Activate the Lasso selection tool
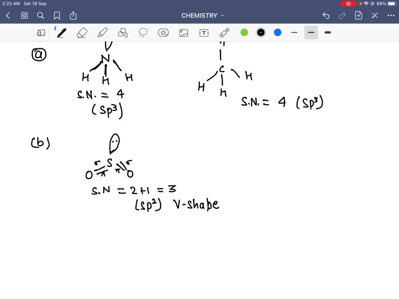Viewport: 399px width, 299px height. [x=143, y=33]
